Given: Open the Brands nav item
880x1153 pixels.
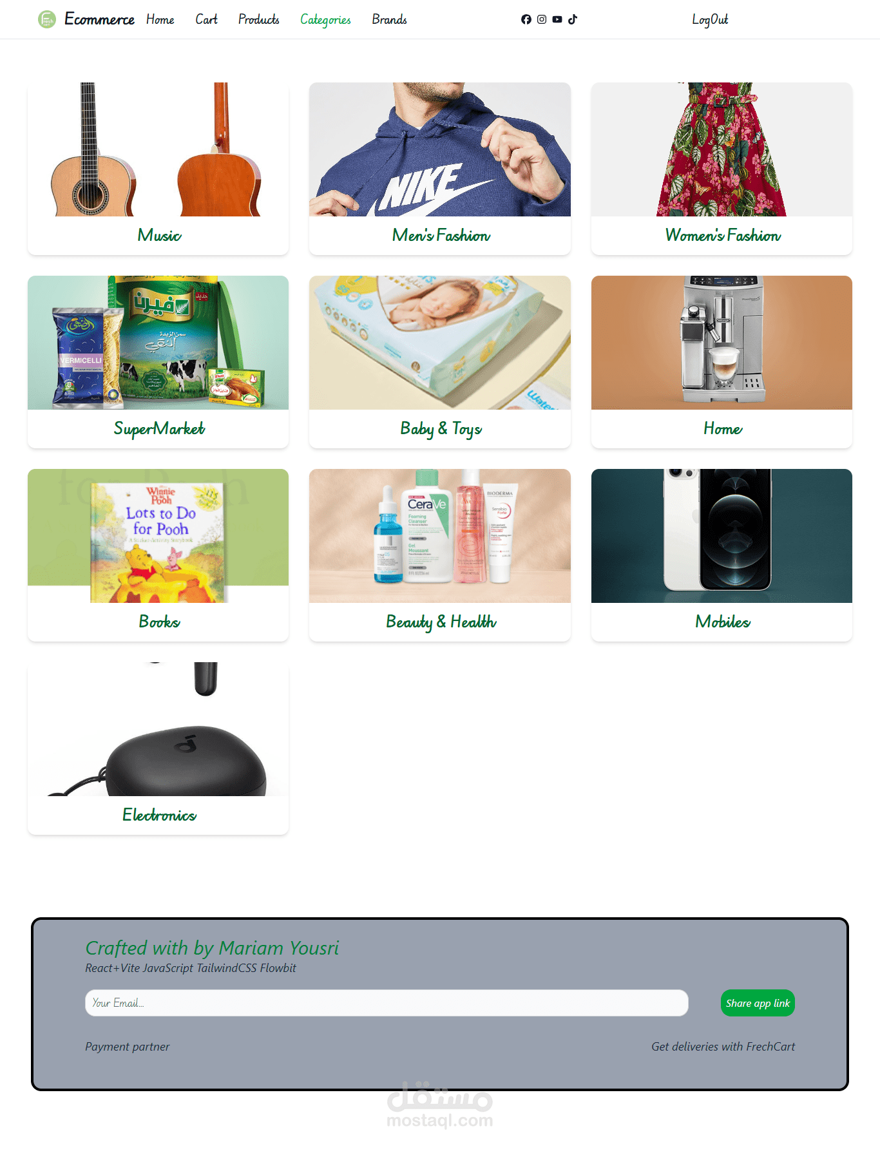Looking at the screenshot, I should (389, 19).
